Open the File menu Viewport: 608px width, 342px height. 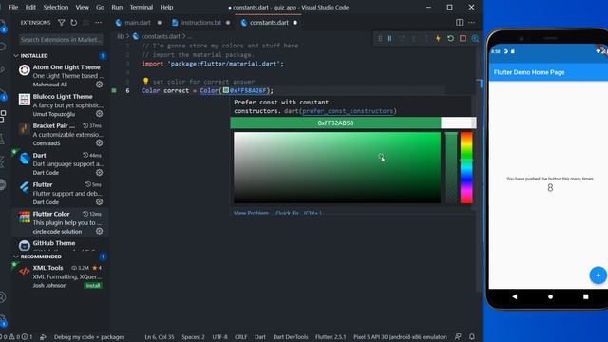tap(13, 7)
